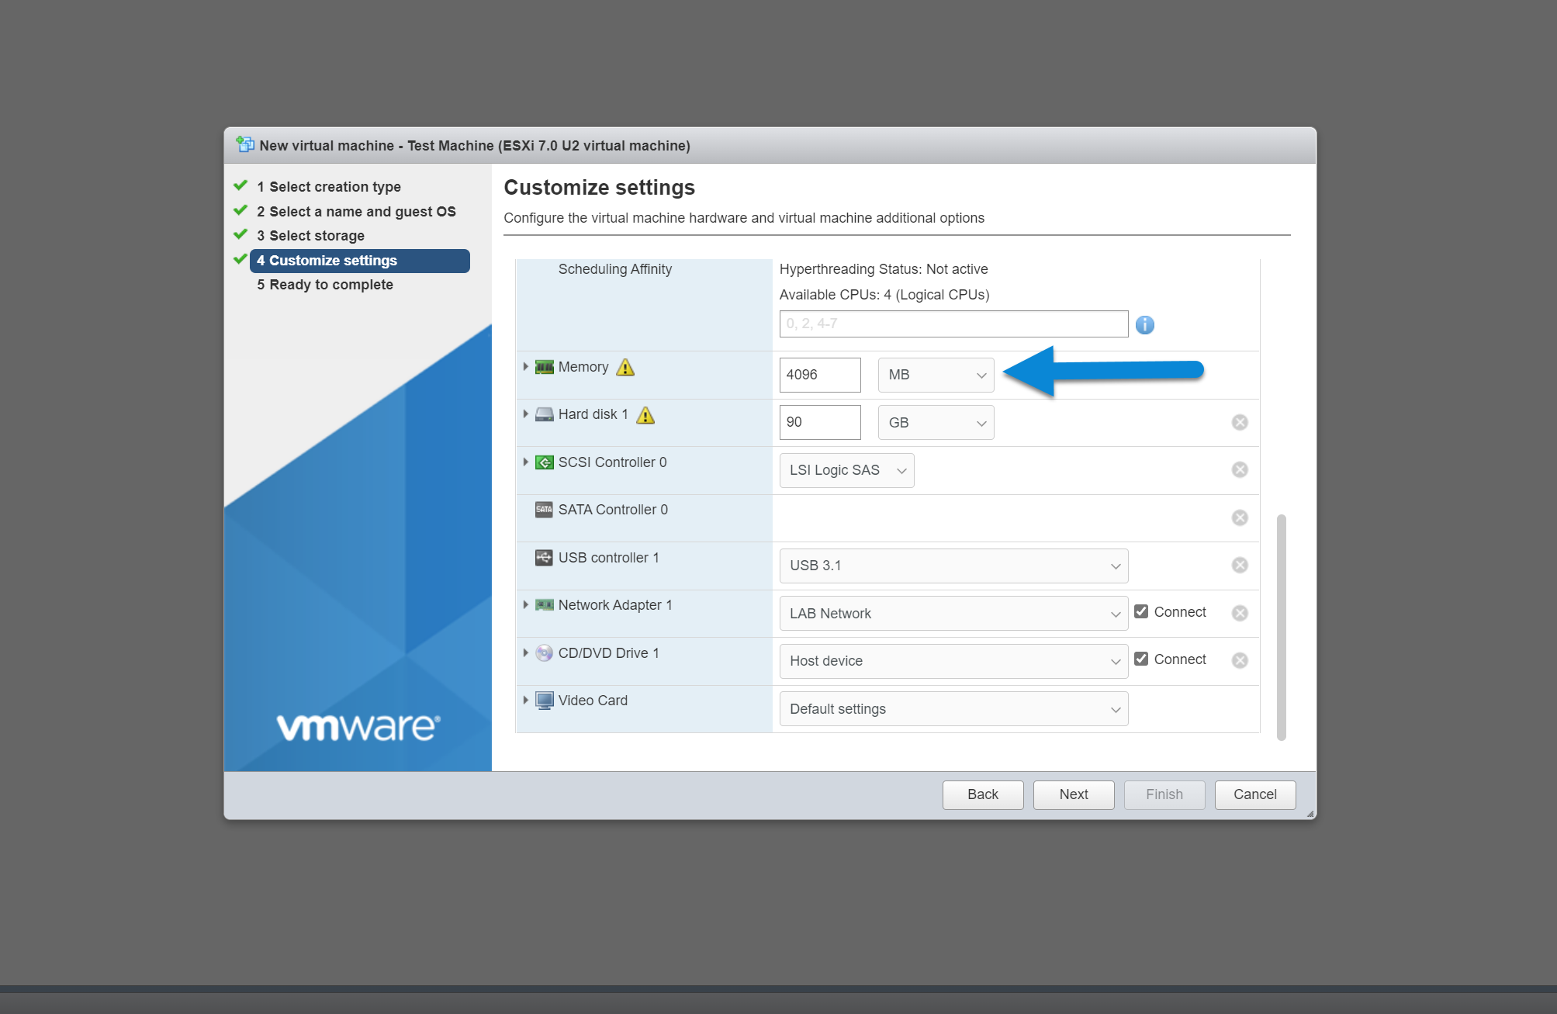Click the Next button
The height and width of the screenshot is (1014, 1557).
1073,794
